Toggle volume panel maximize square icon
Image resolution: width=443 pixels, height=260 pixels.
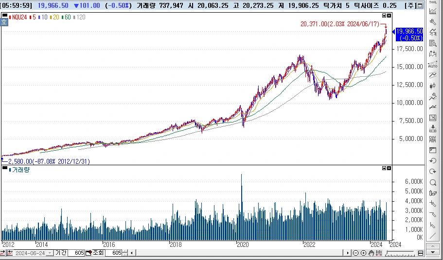pos(384,168)
